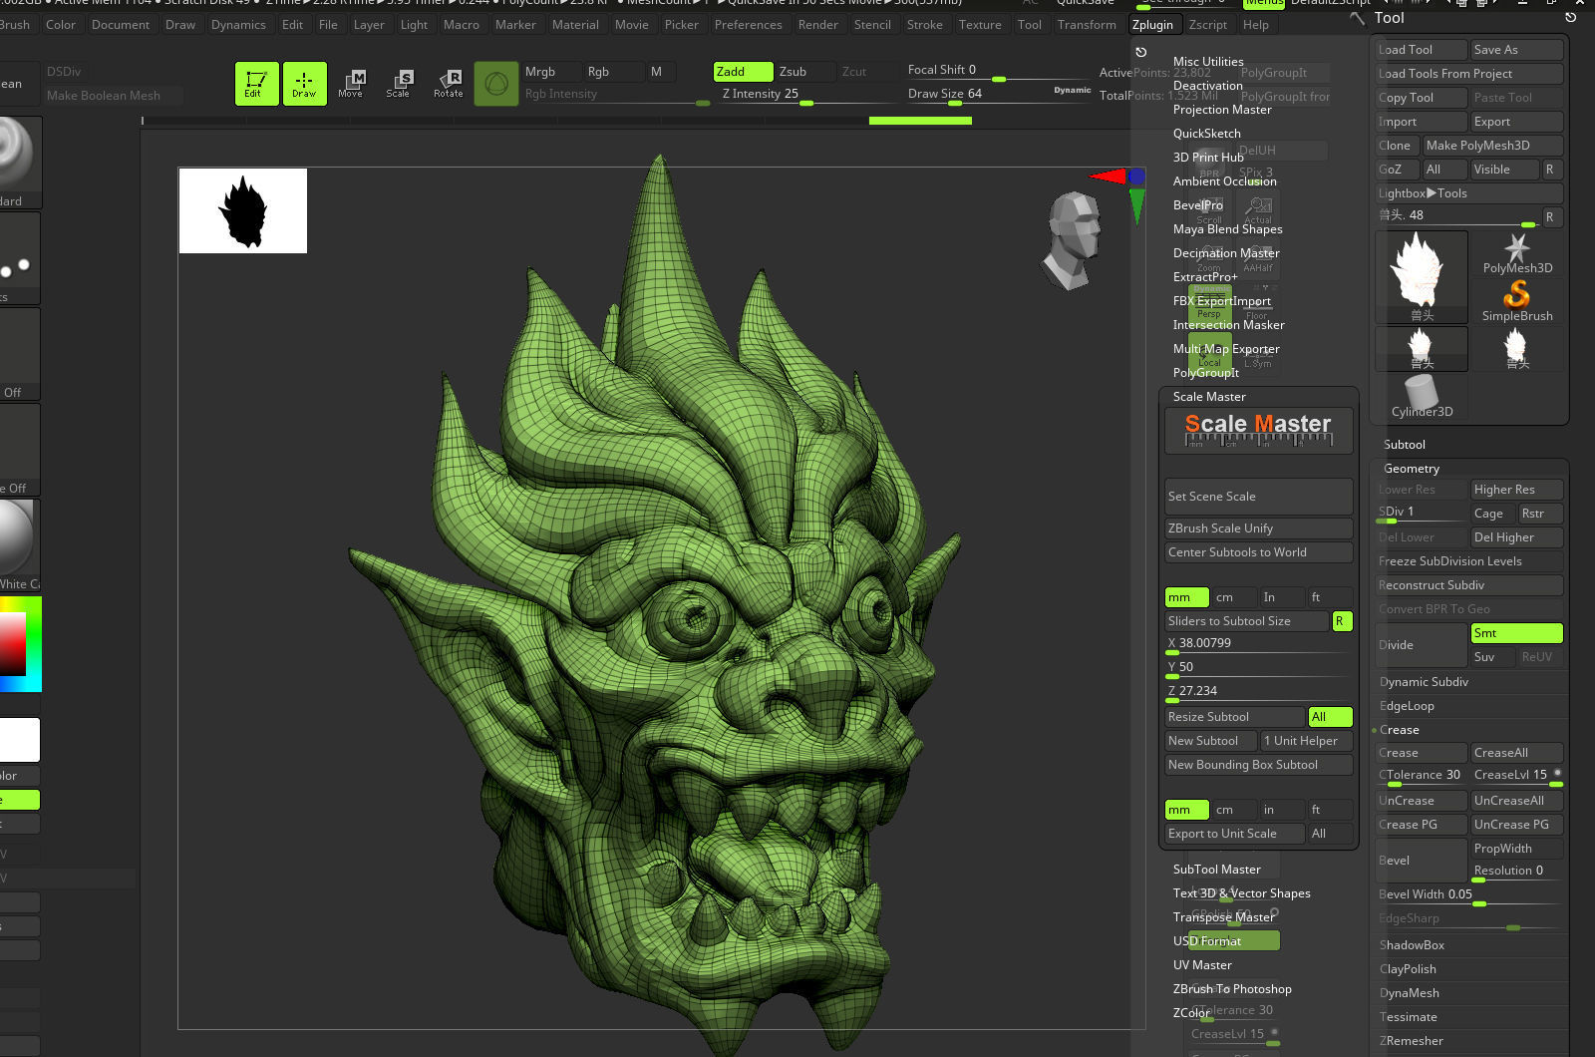Select the Draw mode button
This screenshot has width=1595, height=1057.
tap(304, 84)
